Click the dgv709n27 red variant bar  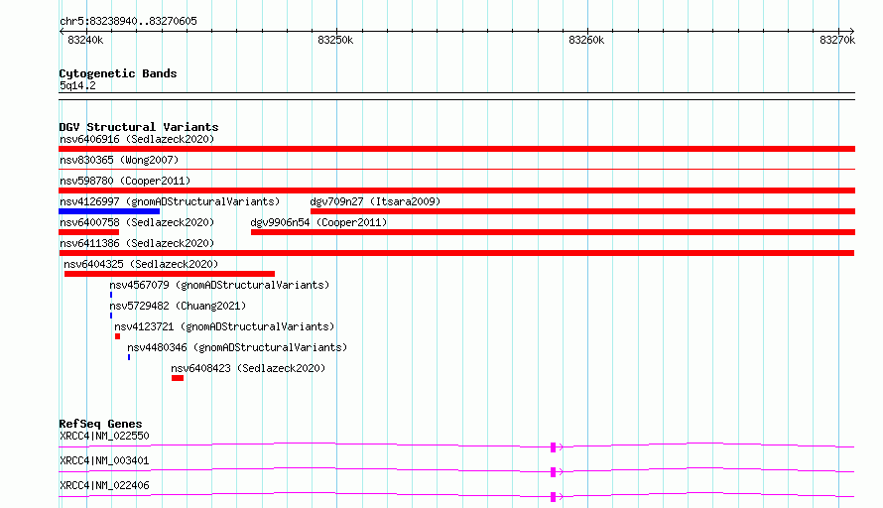pos(582,211)
